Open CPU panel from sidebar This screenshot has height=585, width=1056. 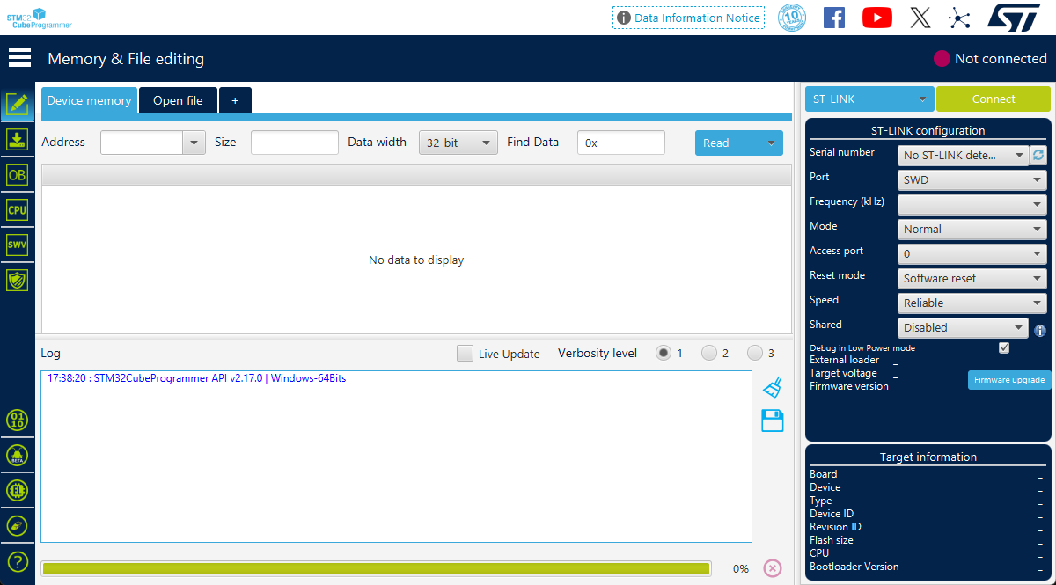coord(18,209)
